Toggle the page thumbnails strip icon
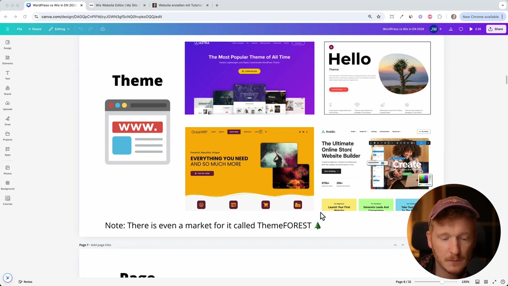The height and width of the screenshot is (286, 508). (477, 282)
